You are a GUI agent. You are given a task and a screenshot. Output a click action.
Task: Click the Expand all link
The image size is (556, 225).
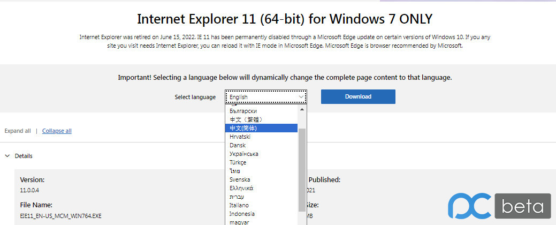click(x=18, y=131)
